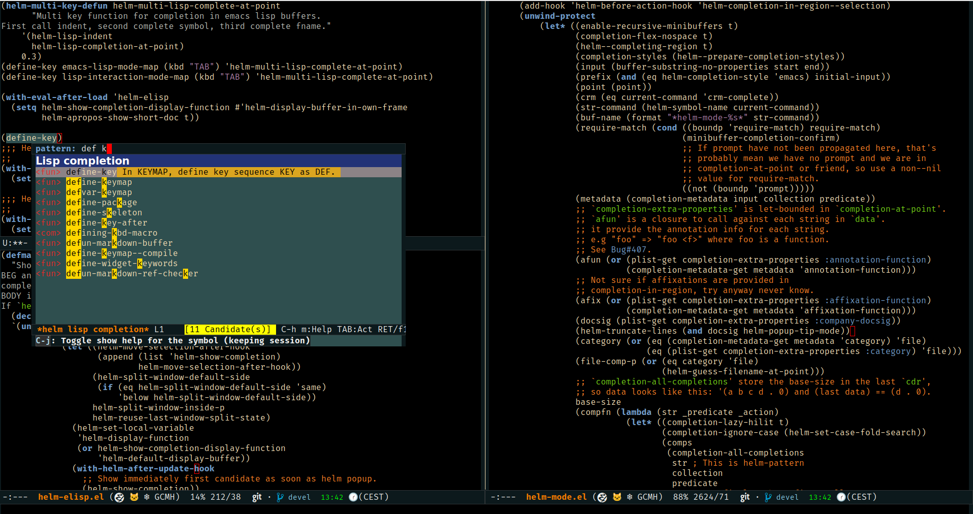Click the git label in left modeline
This screenshot has width=973, height=514.
tap(257, 497)
